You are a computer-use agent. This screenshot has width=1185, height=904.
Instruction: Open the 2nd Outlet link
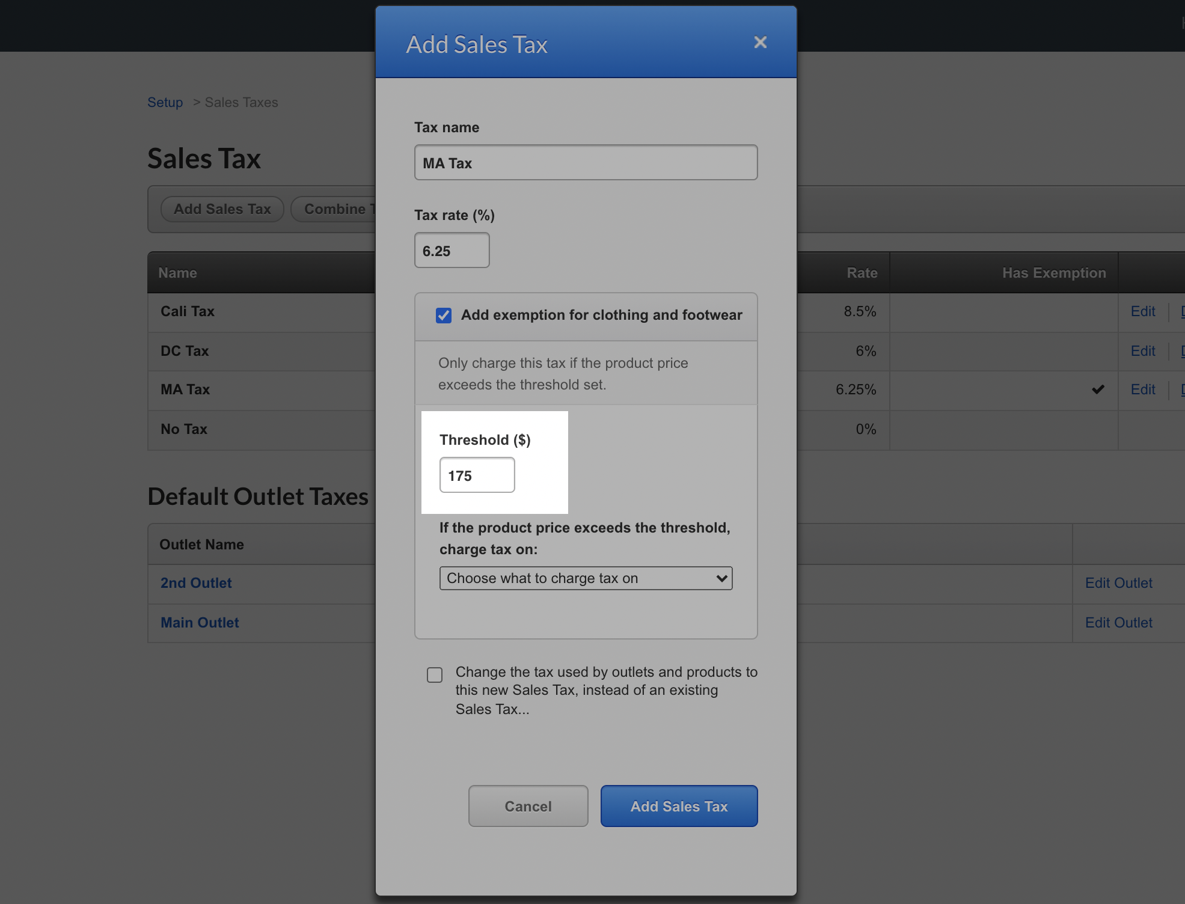click(x=196, y=583)
